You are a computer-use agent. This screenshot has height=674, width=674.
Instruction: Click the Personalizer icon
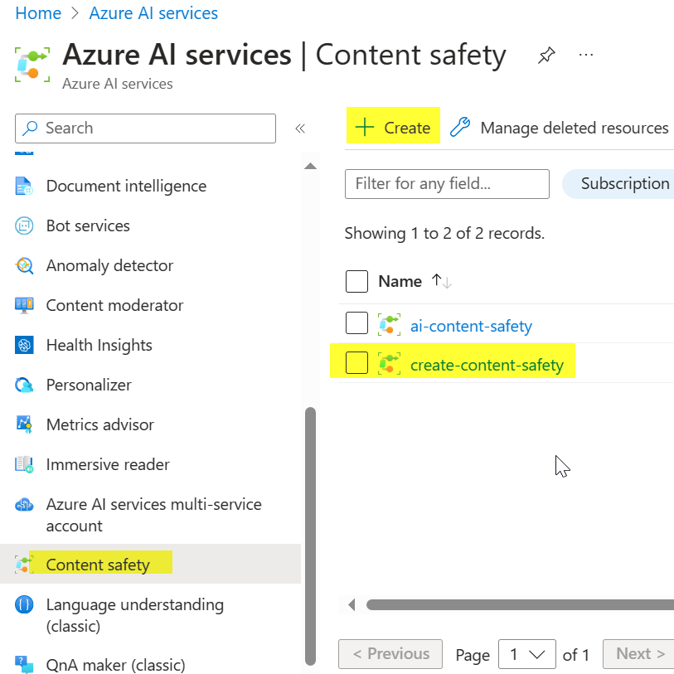[x=24, y=385]
